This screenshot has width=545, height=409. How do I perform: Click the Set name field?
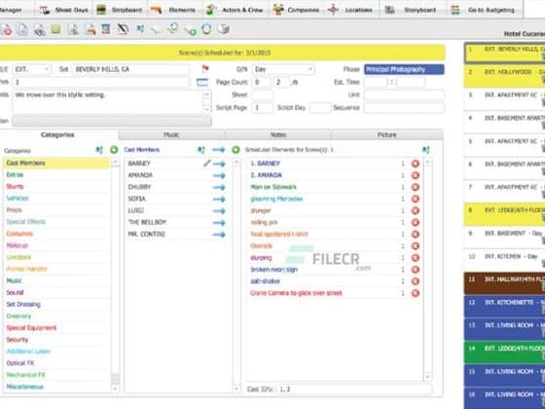[131, 69]
